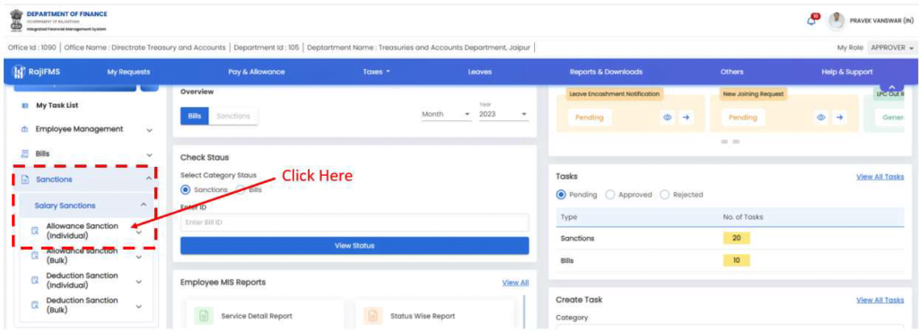Open Others menu
Image resolution: width=919 pixels, height=333 pixels.
732,72
